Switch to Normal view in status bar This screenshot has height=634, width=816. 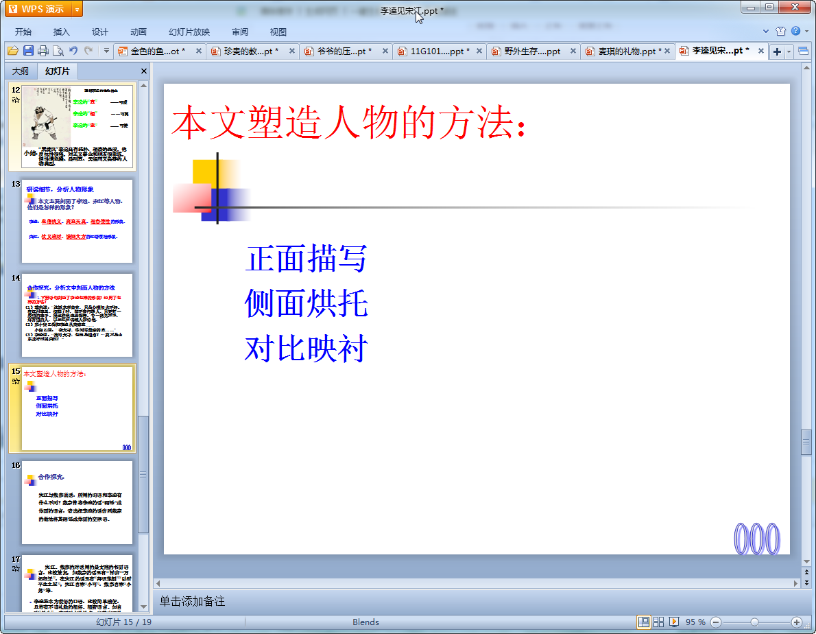(644, 622)
